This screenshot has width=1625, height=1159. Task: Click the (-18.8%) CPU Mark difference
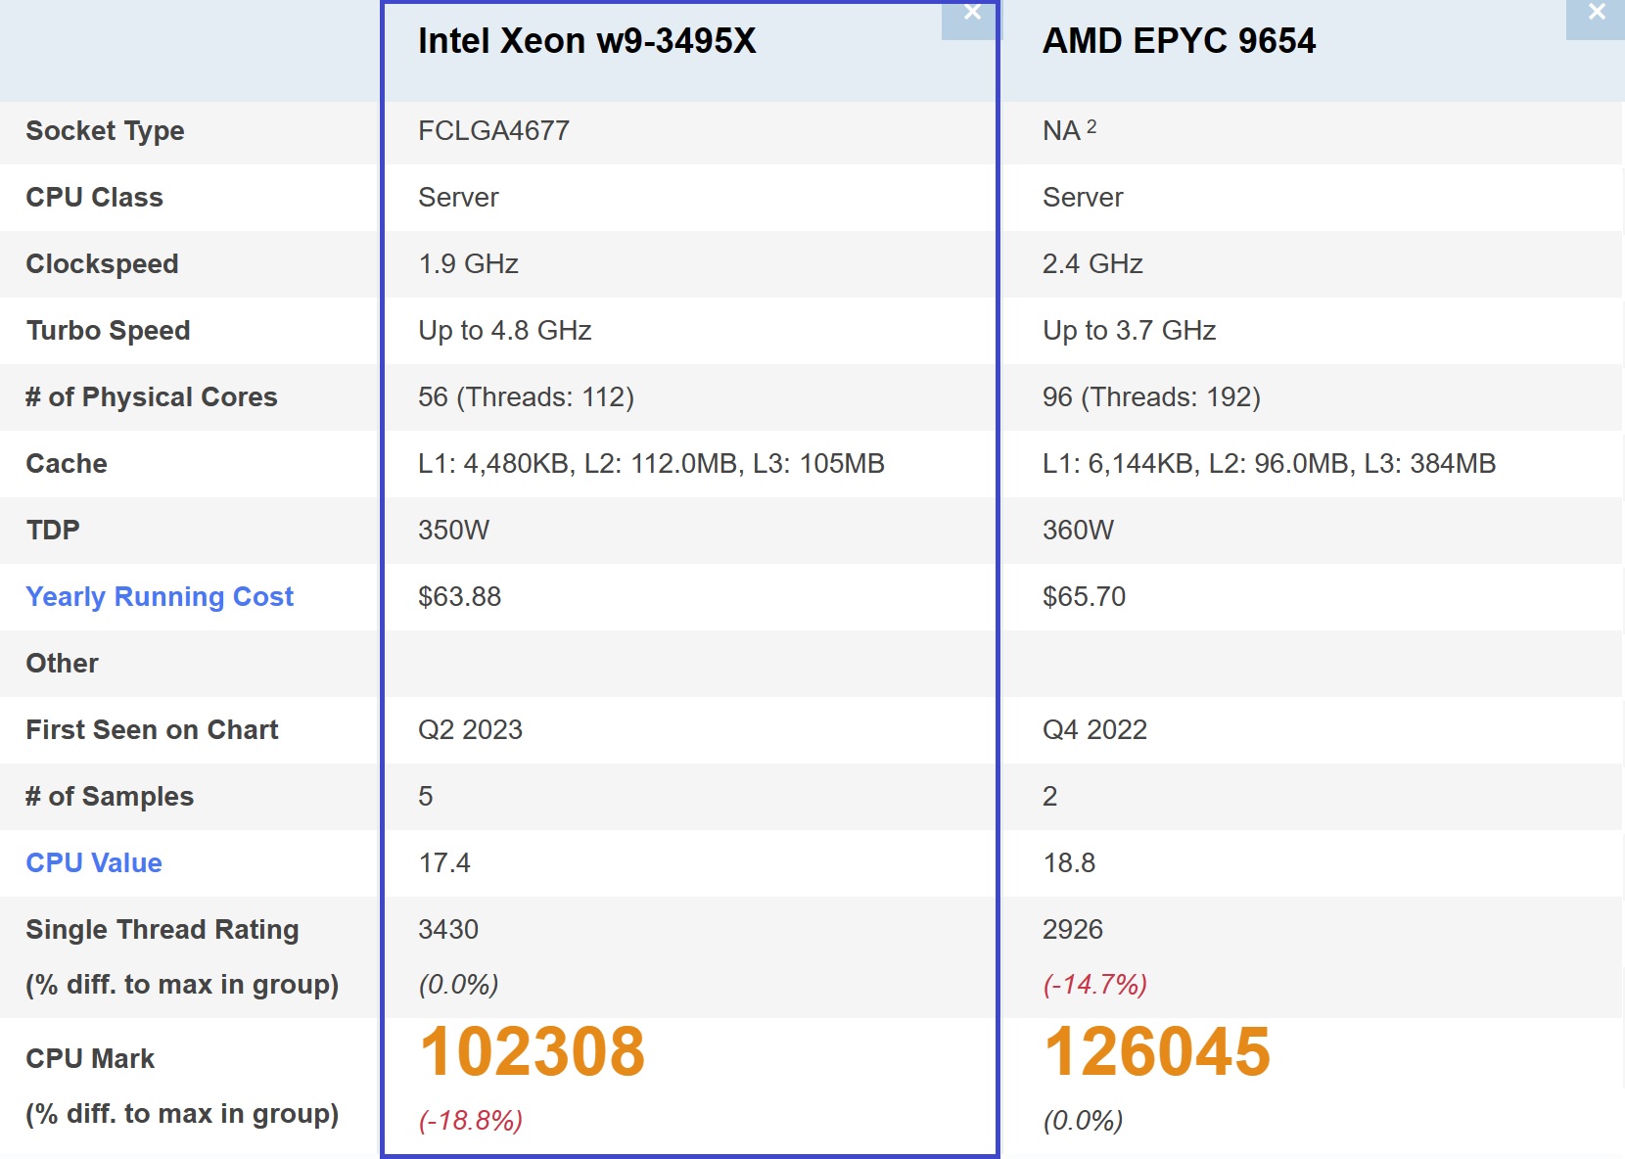point(471,1120)
